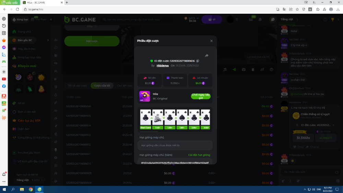Click the Cài đặt hạt giống link

coord(199,155)
